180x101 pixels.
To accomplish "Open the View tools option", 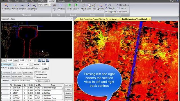I will click(89, 7).
